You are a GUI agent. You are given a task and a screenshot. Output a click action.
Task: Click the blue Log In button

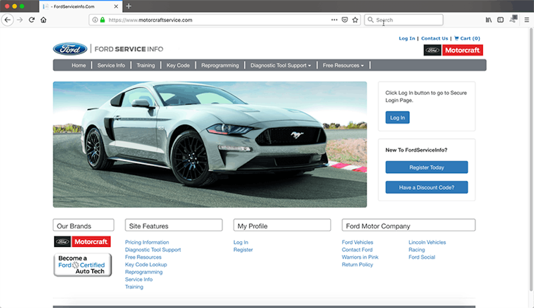point(397,117)
